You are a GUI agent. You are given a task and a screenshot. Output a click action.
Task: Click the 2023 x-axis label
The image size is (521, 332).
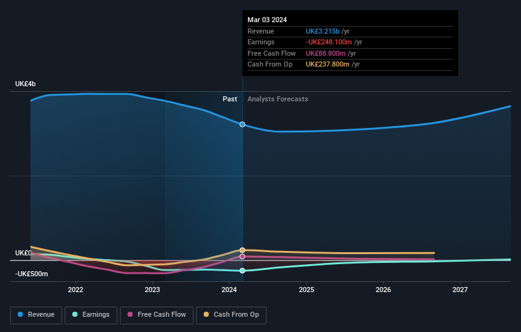152,290
